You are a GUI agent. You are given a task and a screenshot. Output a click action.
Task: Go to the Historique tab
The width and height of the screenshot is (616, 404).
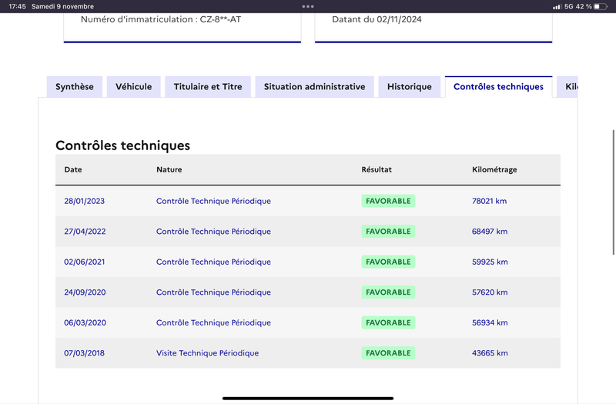410,87
